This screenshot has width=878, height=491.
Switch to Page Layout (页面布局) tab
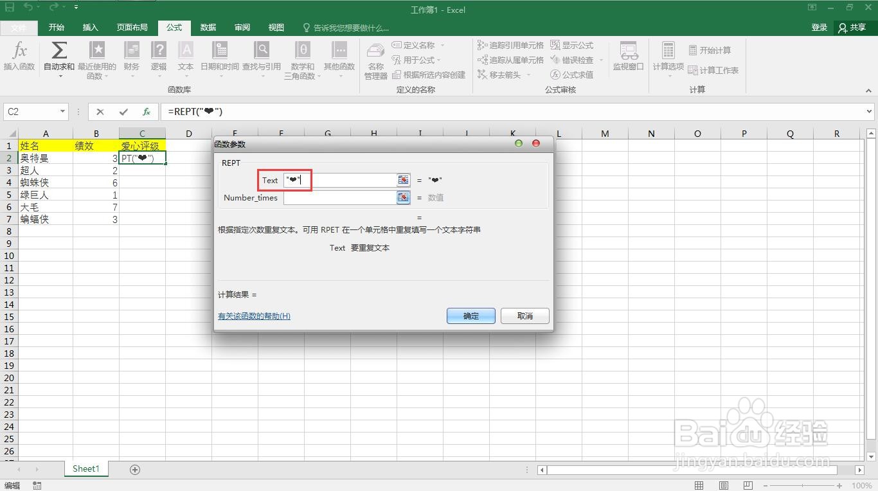click(x=132, y=28)
